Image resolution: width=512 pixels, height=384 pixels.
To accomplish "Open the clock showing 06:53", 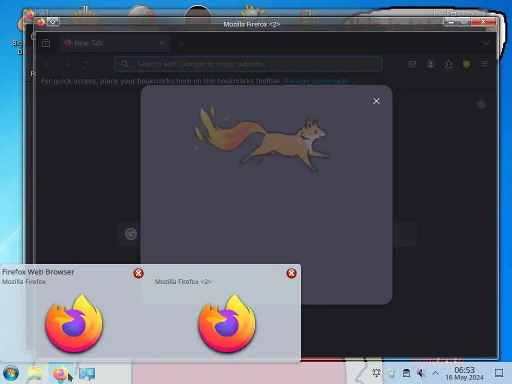I will tap(464, 373).
